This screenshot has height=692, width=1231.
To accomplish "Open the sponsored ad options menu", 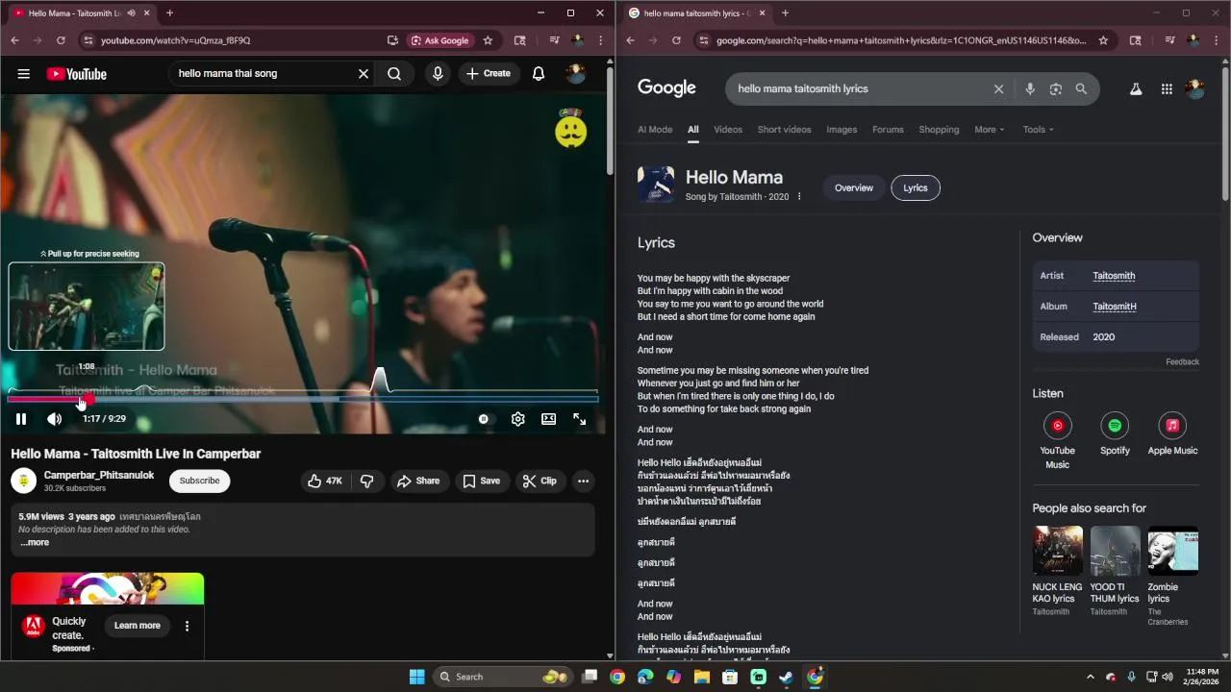I will point(187,626).
